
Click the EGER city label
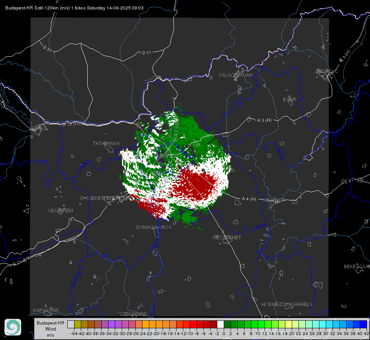point(289,100)
